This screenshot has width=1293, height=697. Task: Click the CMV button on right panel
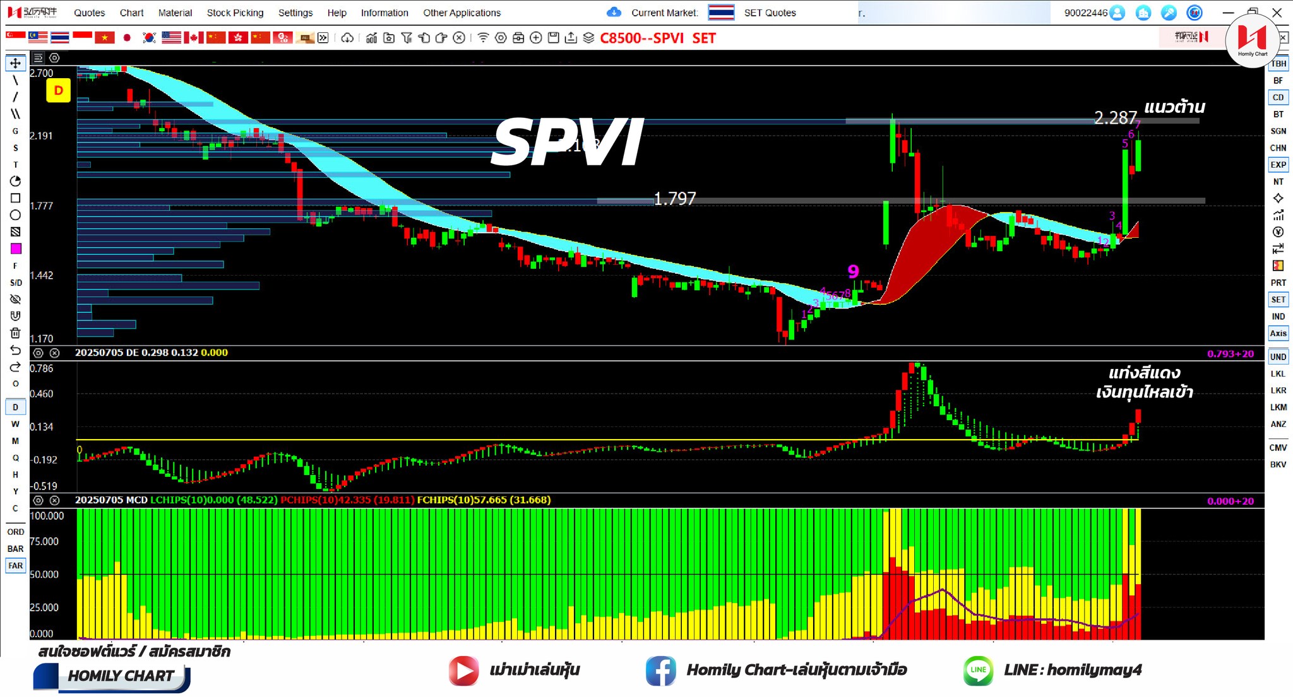coord(1278,447)
